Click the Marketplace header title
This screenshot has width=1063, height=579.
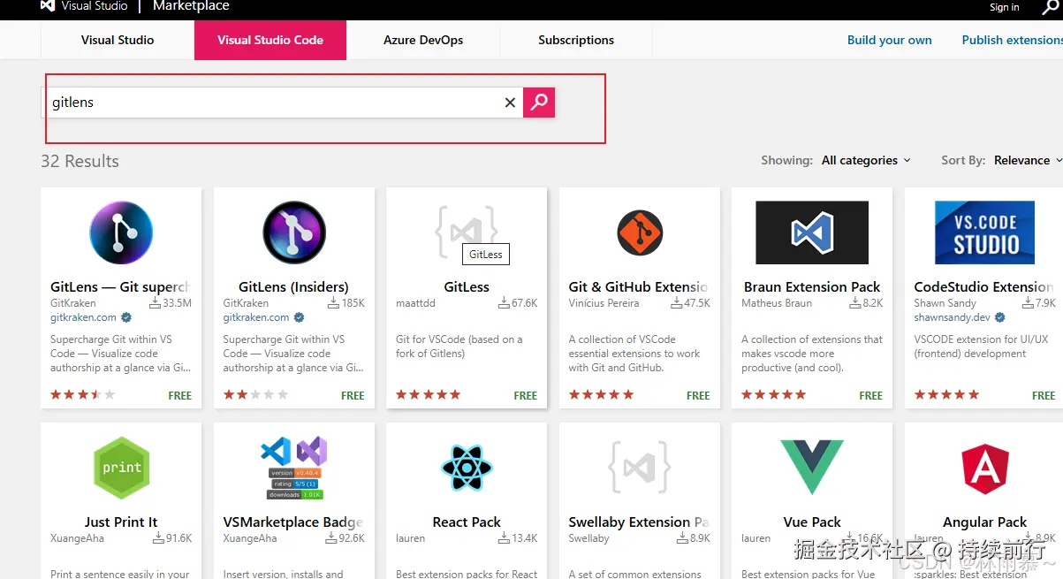pyautogui.click(x=191, y=6)
